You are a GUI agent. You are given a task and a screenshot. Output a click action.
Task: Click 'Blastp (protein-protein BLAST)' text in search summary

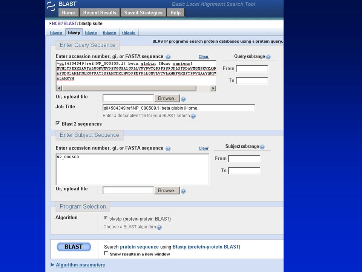pos(206,247)
